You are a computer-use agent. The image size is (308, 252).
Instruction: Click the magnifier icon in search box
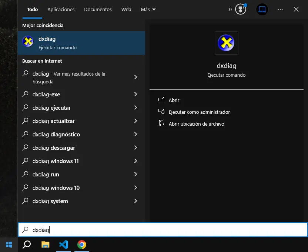[25, 229]
